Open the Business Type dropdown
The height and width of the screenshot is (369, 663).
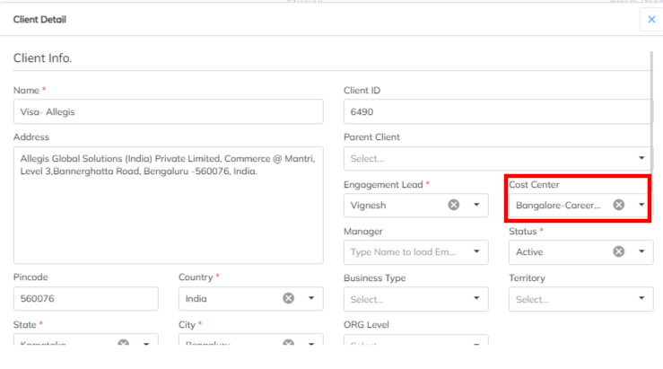click(x=415, y=299)
